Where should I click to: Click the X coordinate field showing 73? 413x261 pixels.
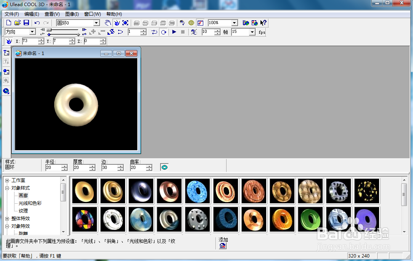[30, 41]
